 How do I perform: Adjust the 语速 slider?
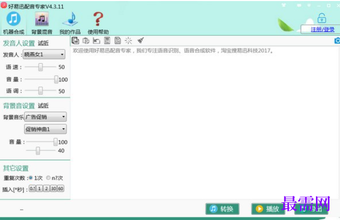[x=40, y=67]
